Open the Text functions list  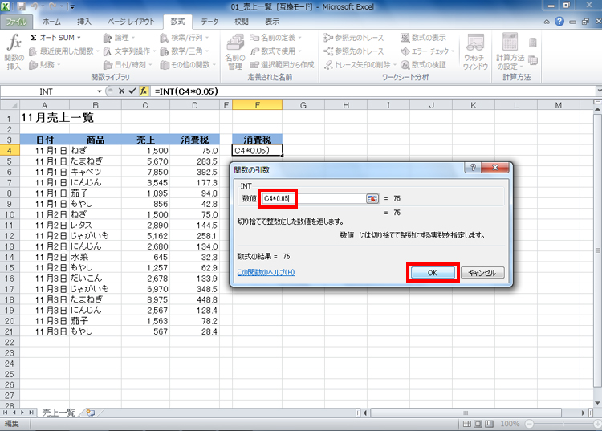pos(129,51)
